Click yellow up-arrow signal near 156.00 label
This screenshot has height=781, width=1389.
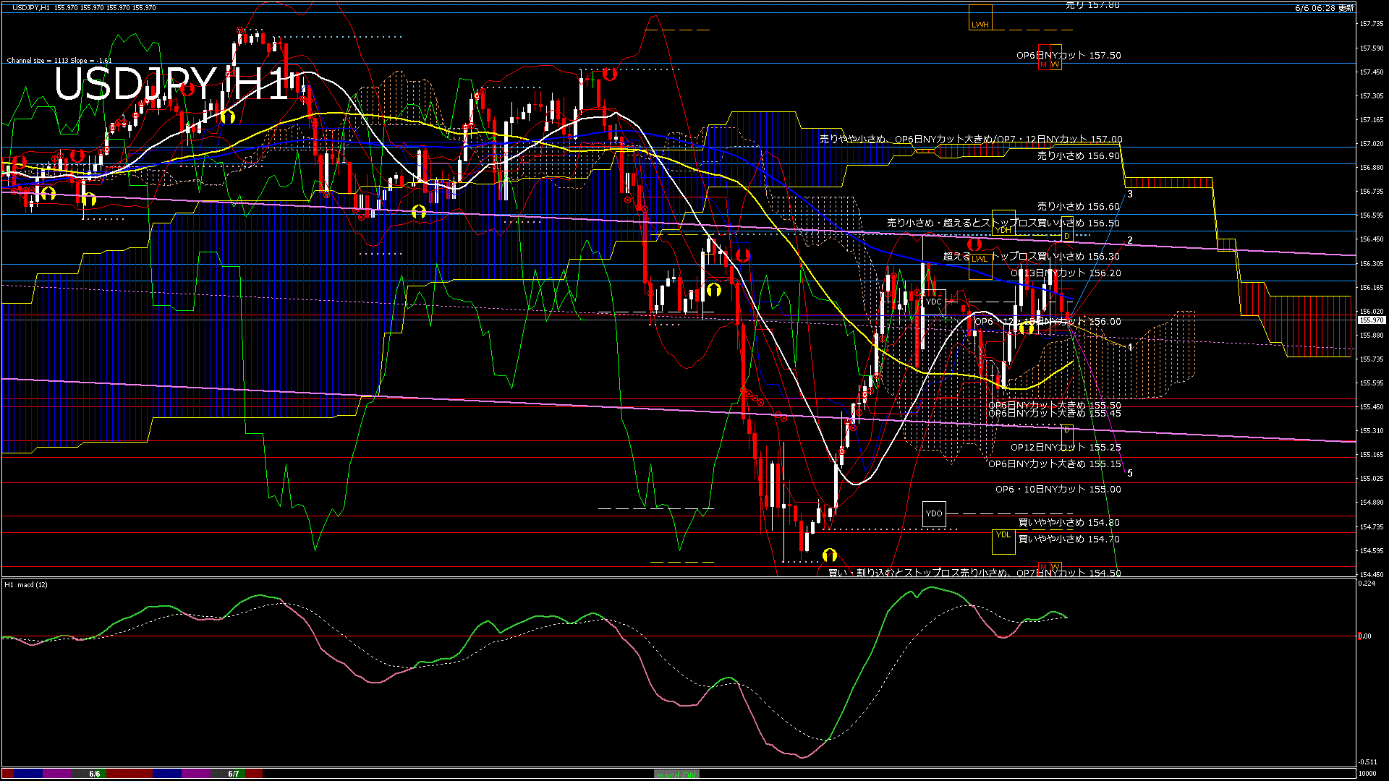click(1026, 329)
